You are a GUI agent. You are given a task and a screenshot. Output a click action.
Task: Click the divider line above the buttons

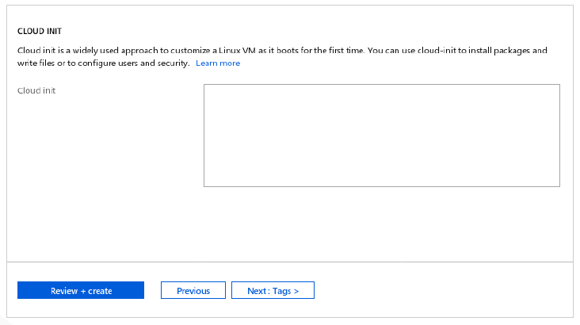pos(290,262)
